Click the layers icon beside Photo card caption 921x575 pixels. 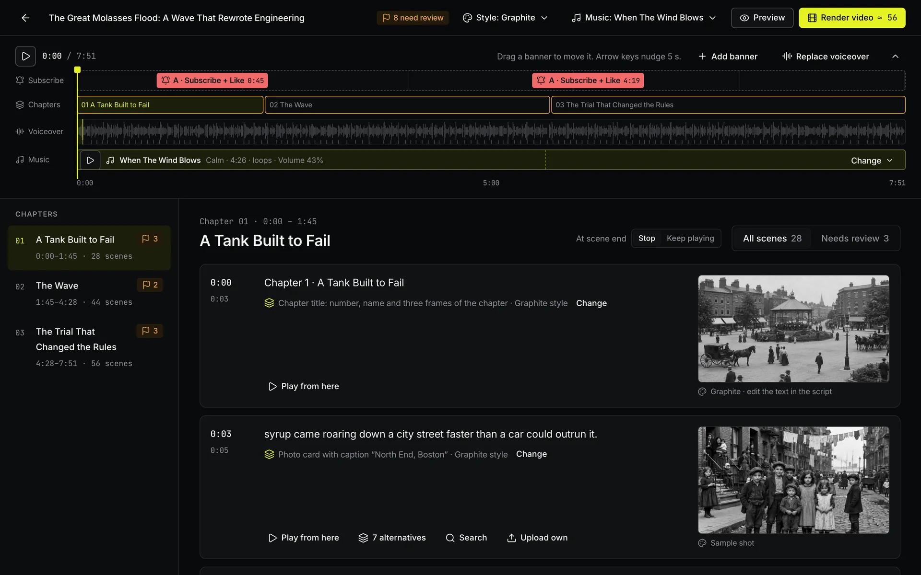(x=269, y=454)
